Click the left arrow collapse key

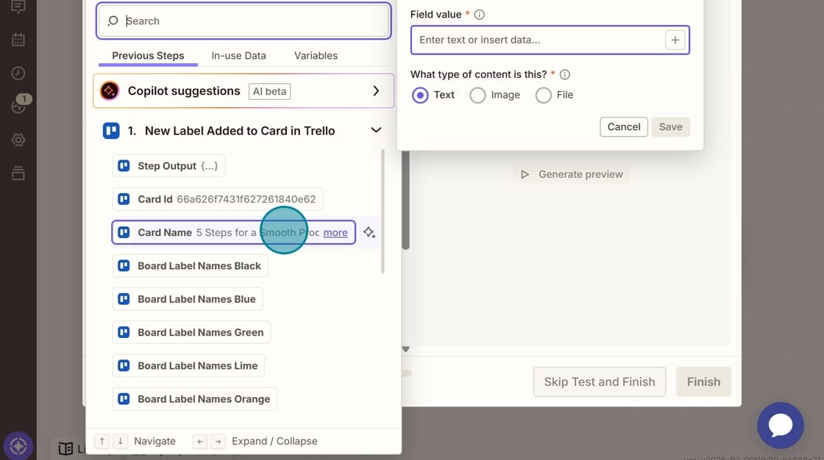[199, 441]
